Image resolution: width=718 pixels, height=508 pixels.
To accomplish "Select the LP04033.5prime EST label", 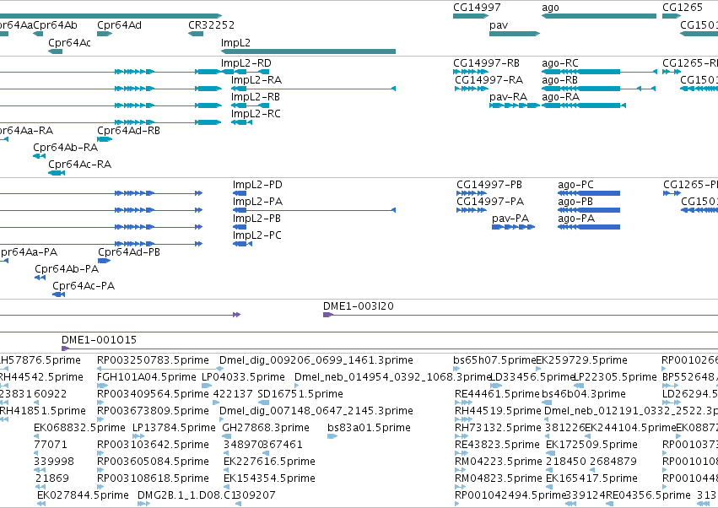I will (x=243, y=377).
